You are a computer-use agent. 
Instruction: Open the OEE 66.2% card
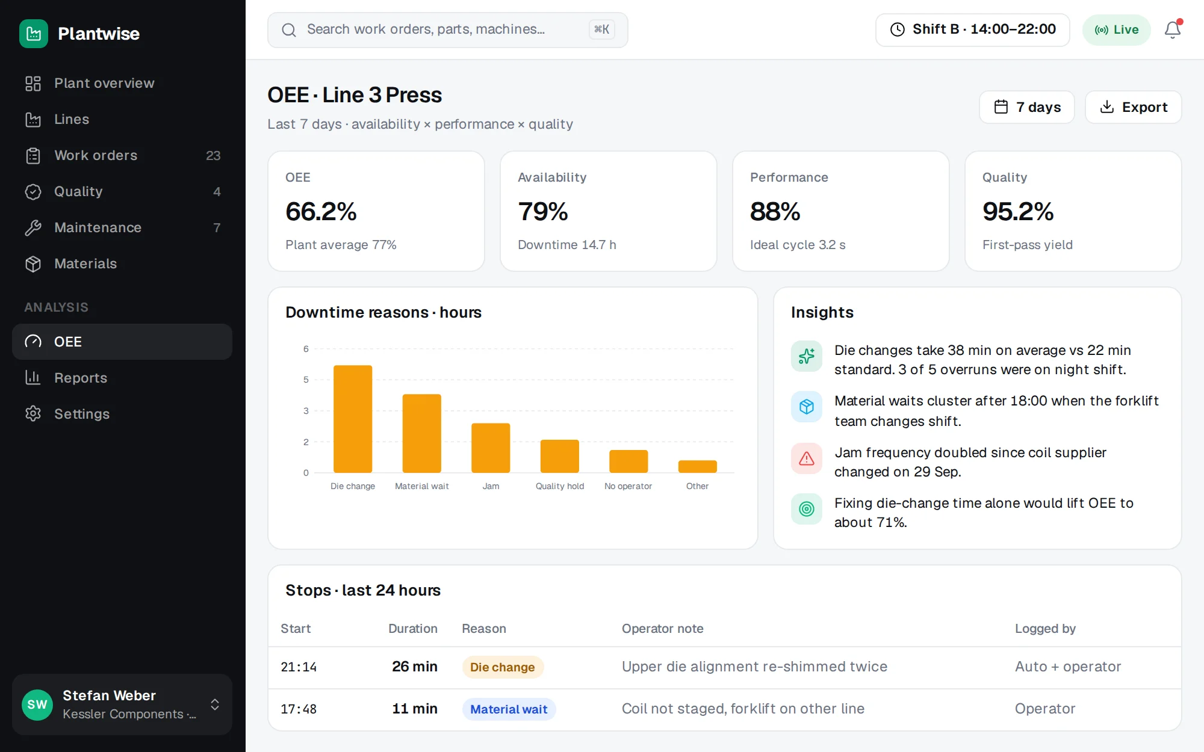pos(376,211)
